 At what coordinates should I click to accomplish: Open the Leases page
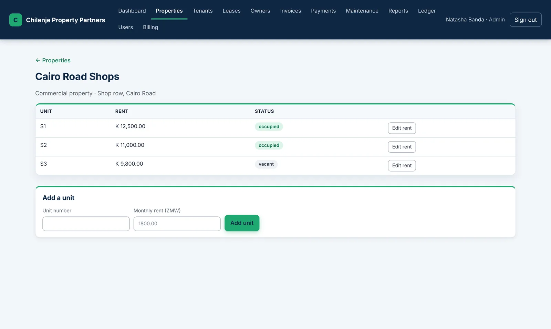click(231, 11)
